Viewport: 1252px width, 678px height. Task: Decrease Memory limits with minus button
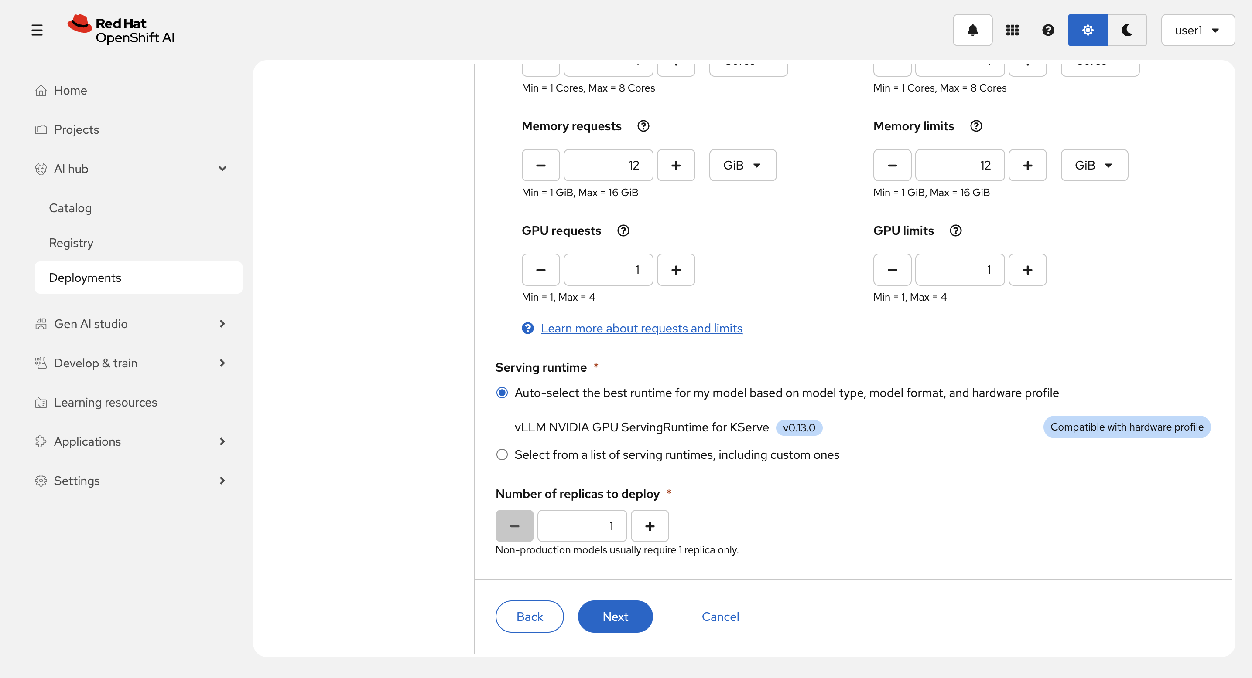pyautogui.click(x=892, y=166)
